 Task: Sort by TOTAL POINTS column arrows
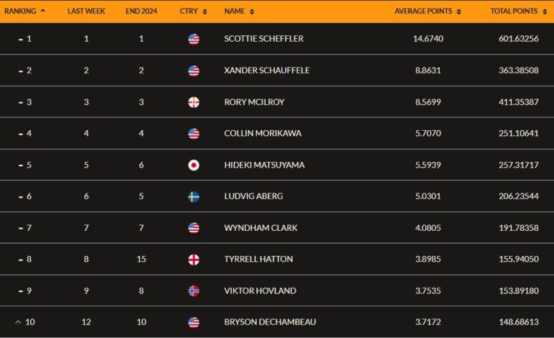(x=545, y=12)
